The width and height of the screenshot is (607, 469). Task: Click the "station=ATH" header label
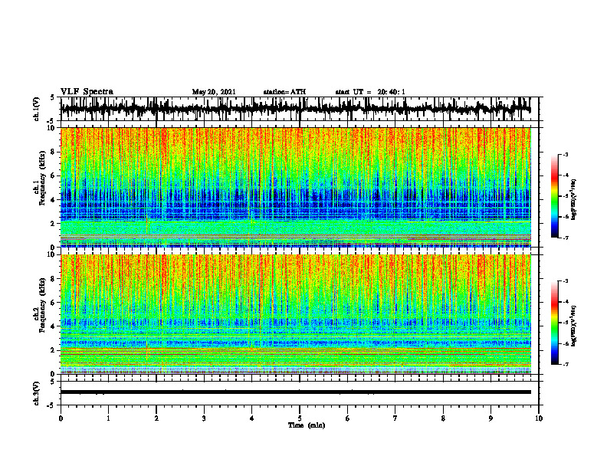(x=284, y=92)
